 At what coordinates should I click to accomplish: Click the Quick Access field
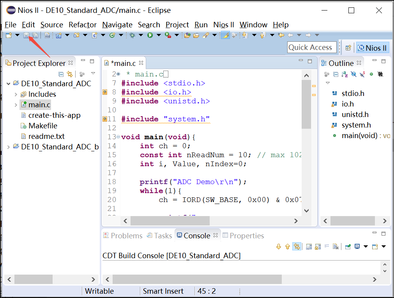click(312, 47)
